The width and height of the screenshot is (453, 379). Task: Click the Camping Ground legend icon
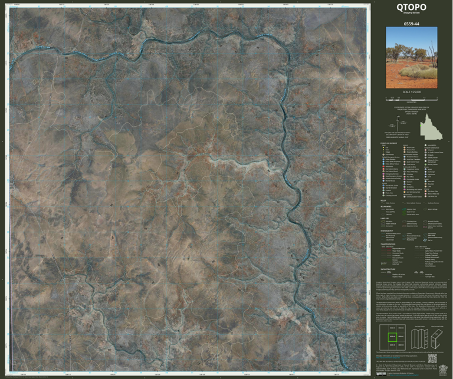[x=383, y=196]
